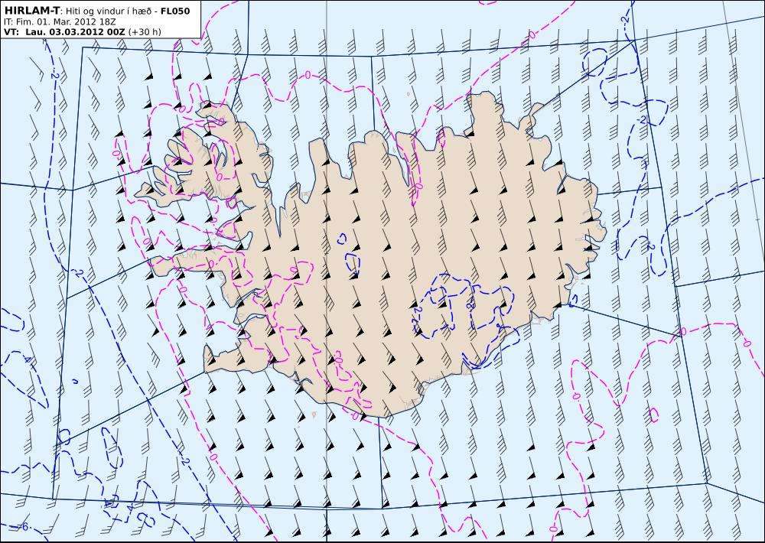Viewport: 765px width, 543px height.
Task: Click the HIRLAM-T title text
Action: [x=31, y=11]
